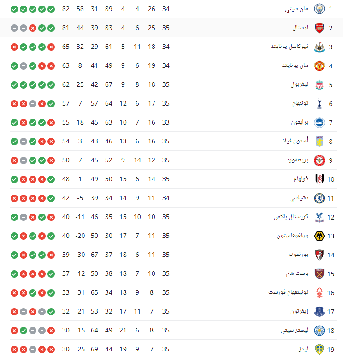Click the Chelsea club crest
The width and height of the screenshot is (343, 356).
click(x=319, y=198)
